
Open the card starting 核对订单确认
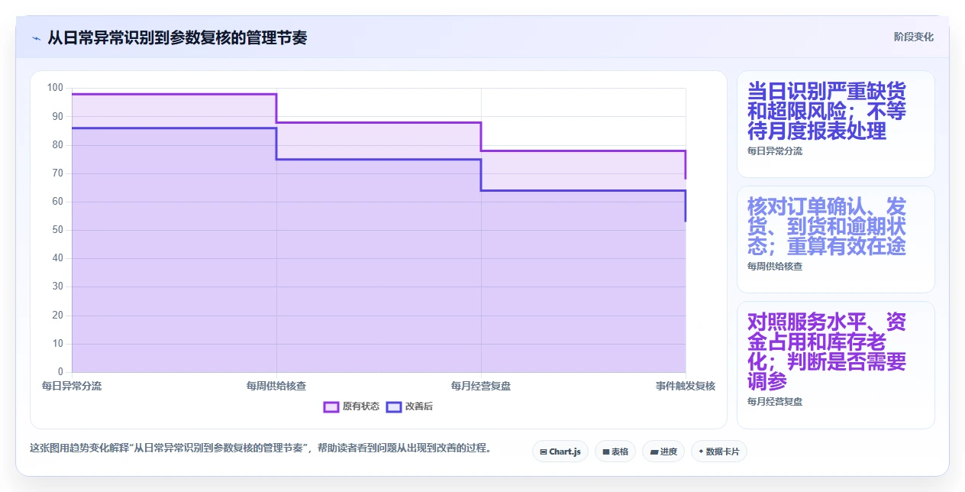pyautogui.click(x=835, y=239)
